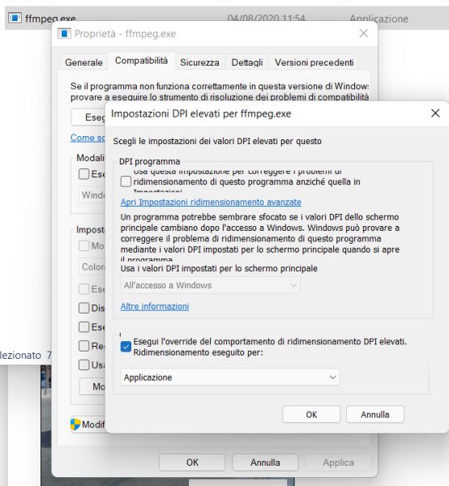Image resolution: width=449 pixels, height=486 pixels.
Task: Switch to the Generale tab
Action: [x=83, y=62]
